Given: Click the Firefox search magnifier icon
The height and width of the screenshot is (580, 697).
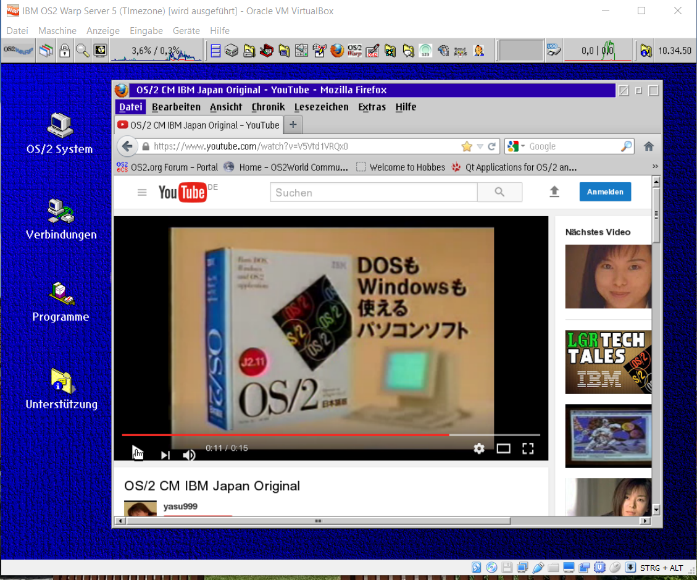Looking at the screenshot, I should pos(627,146).
